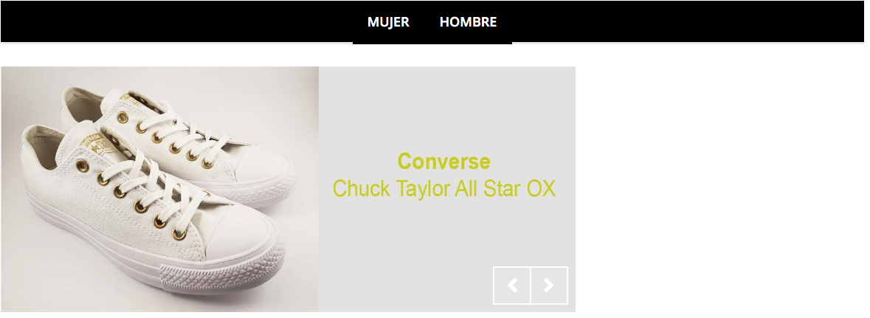Click the right chevron carousel button

pos(549,286)
